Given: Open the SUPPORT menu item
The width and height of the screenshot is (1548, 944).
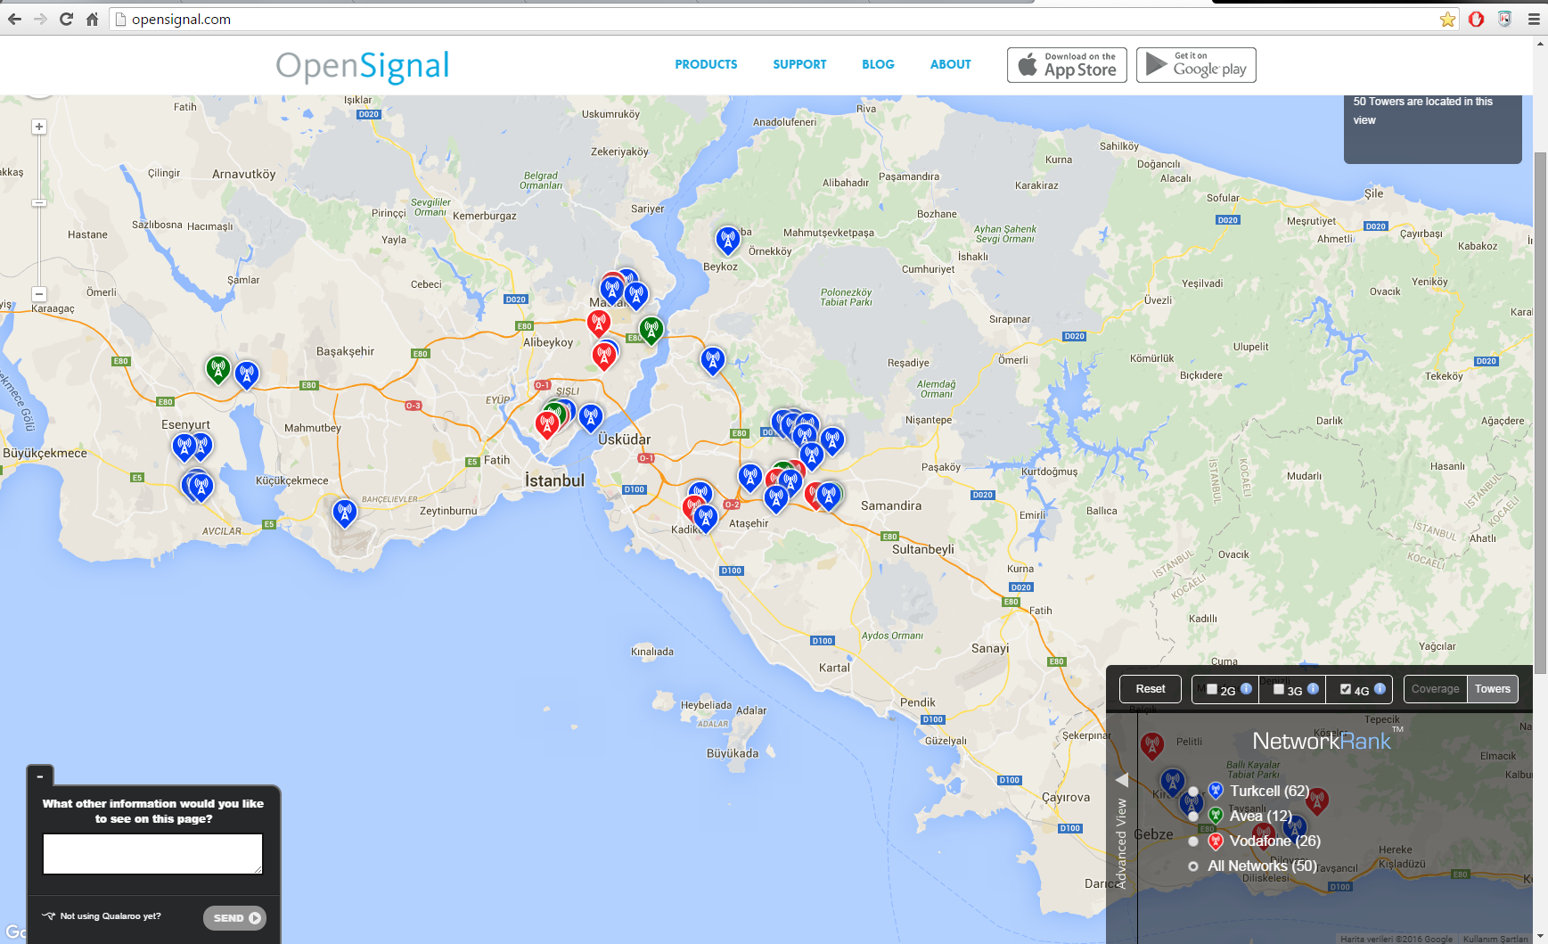Looking at the screenshot, I should 799,64.
